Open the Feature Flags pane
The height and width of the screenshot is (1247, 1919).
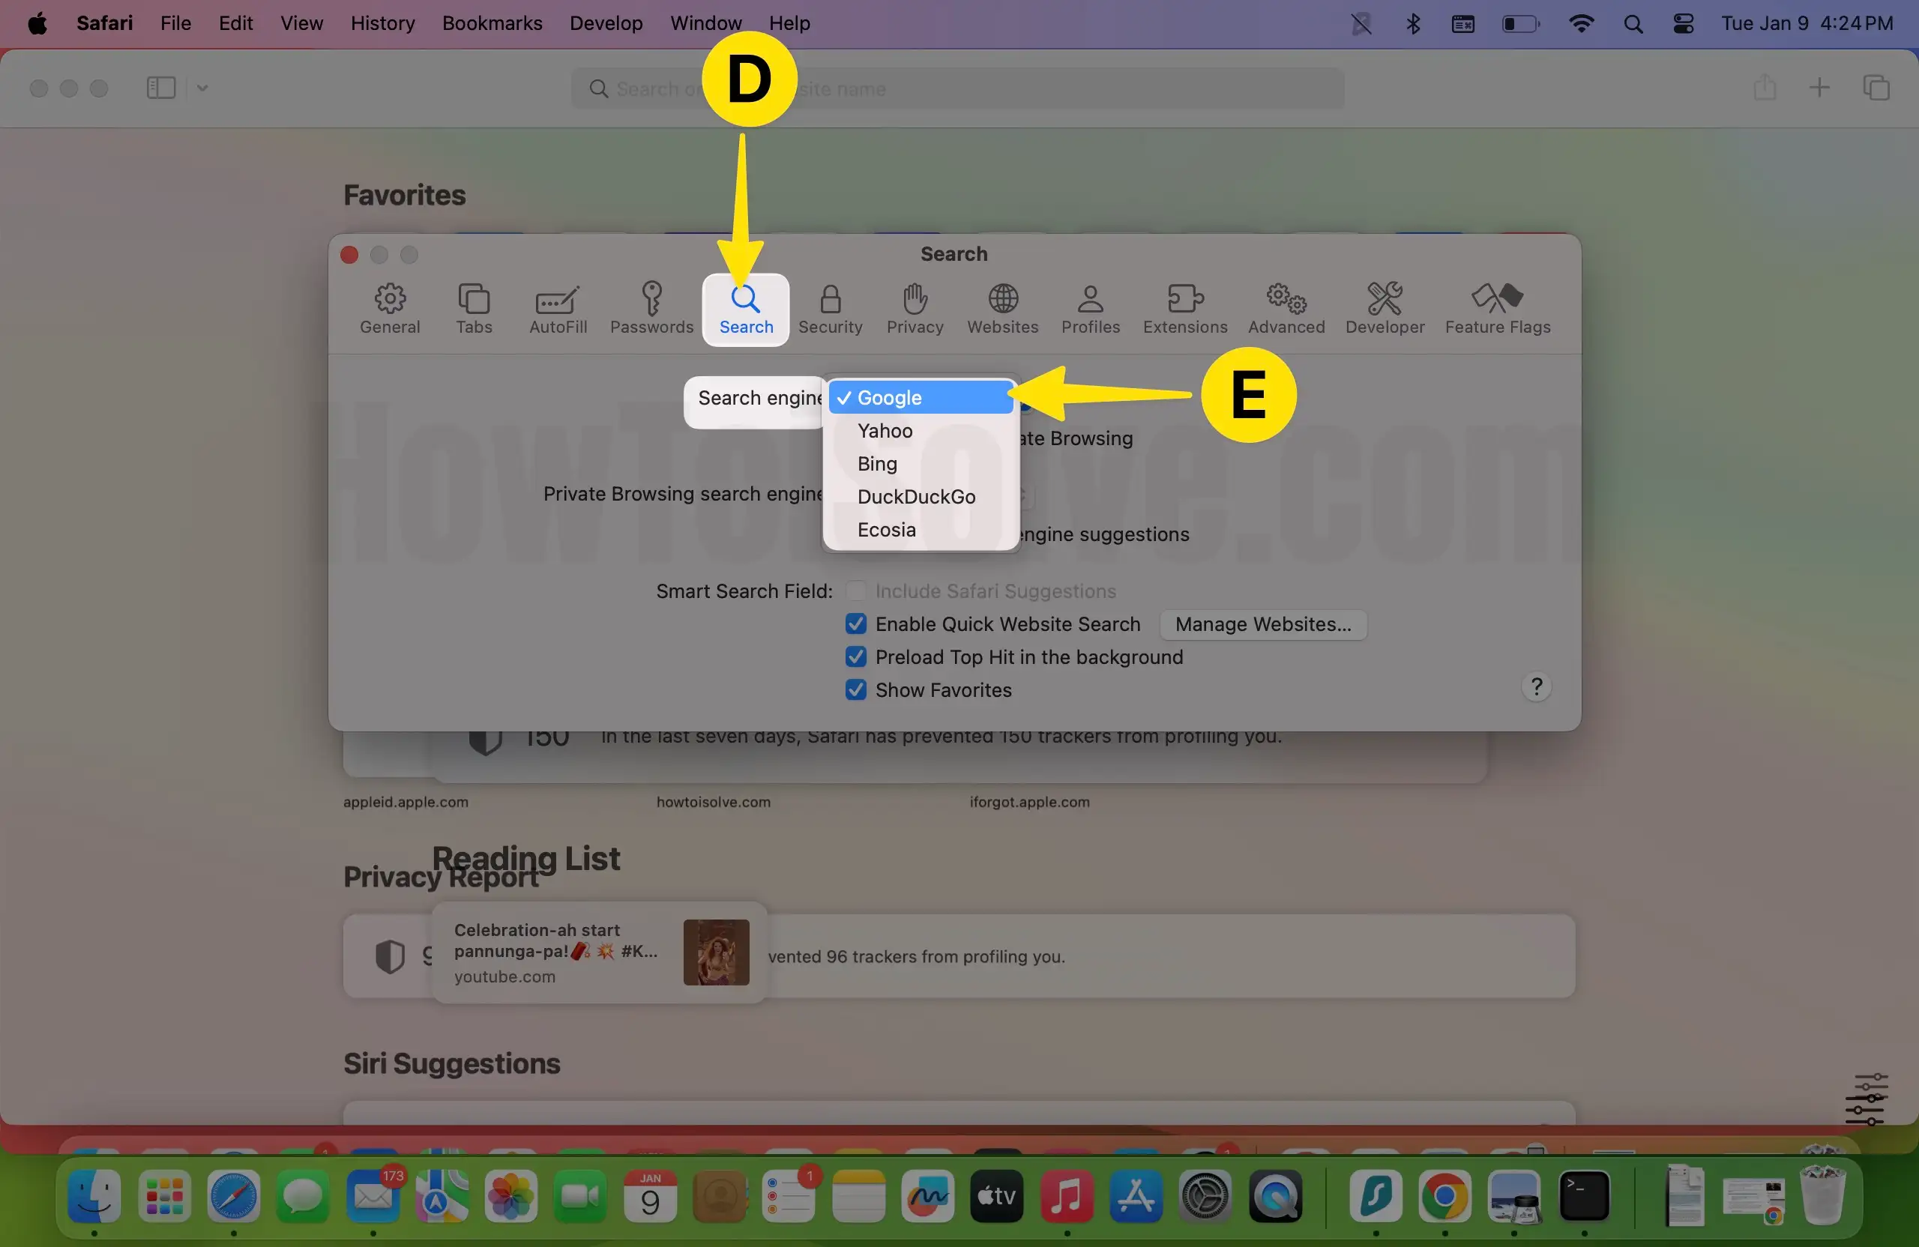tap(1498, 310)
